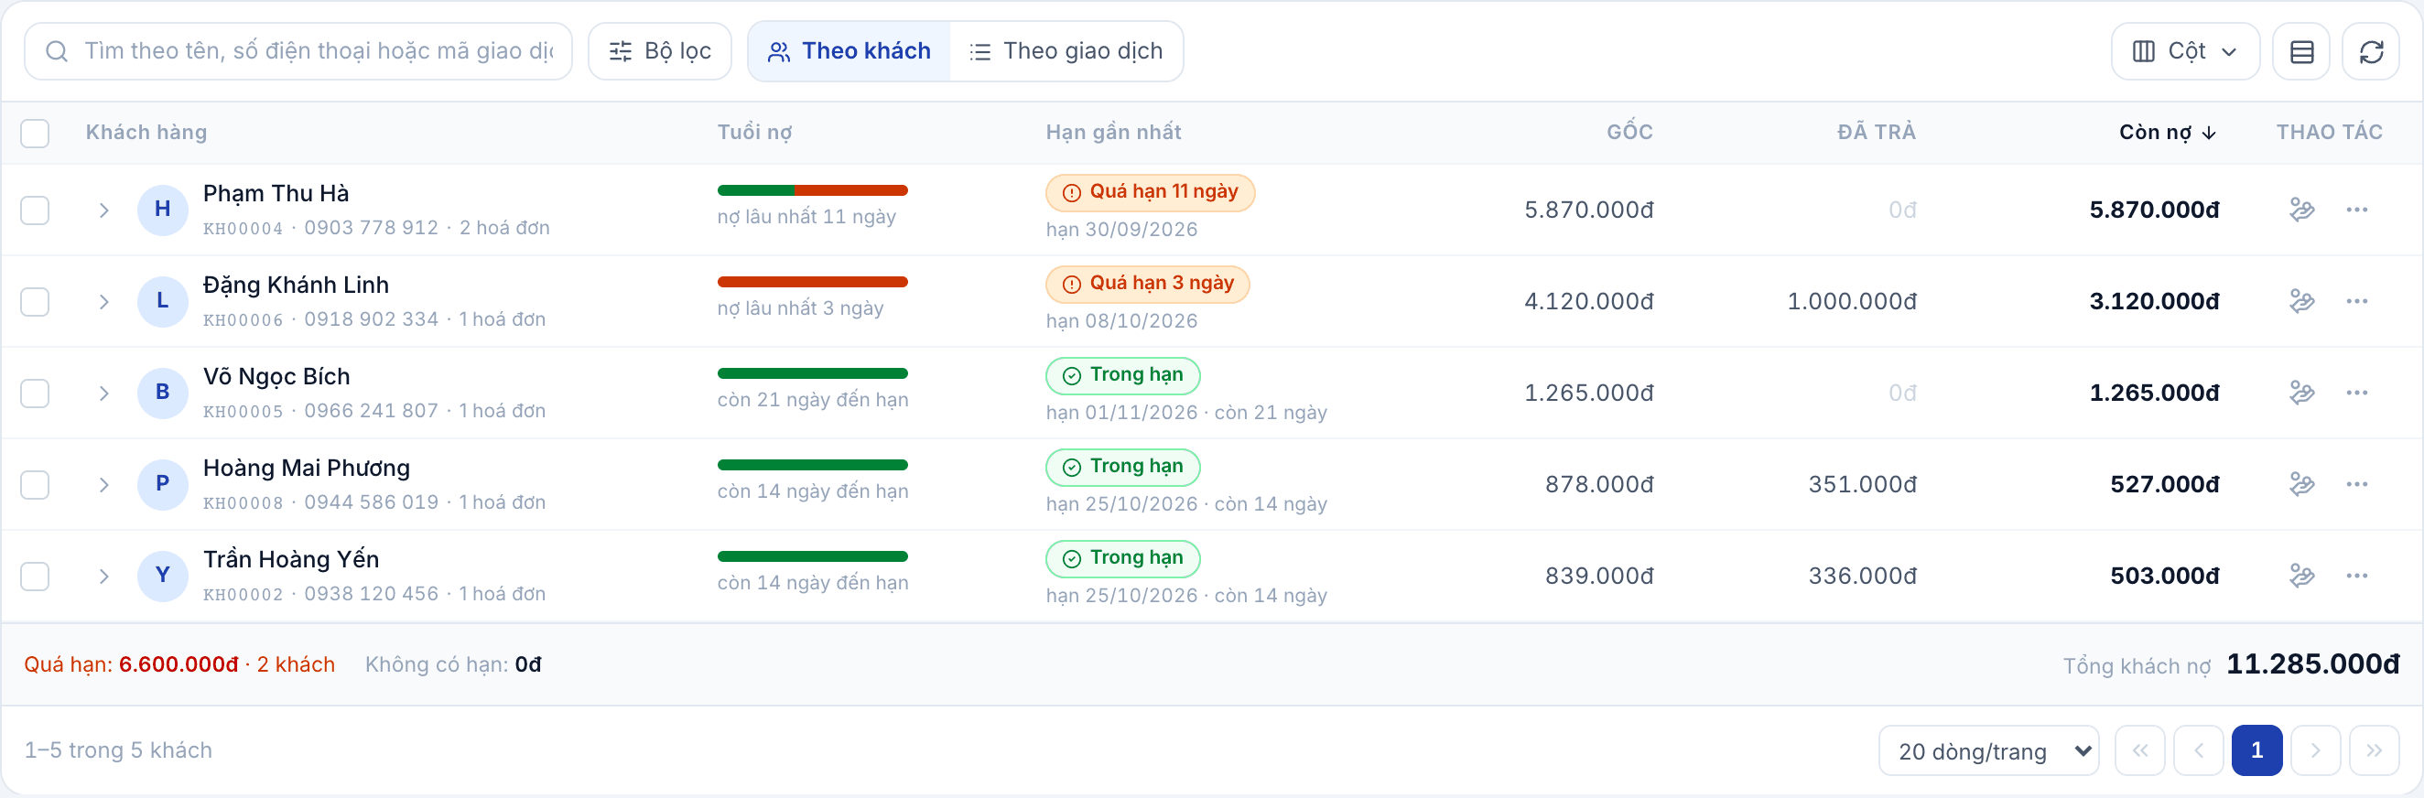Open the Bộ lọc filter button

(660, 51)
